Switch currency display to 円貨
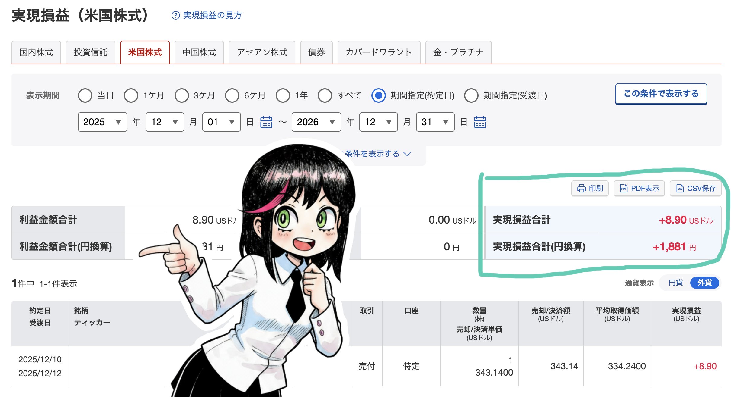The image size is (731, 397). tap(675, 283)
